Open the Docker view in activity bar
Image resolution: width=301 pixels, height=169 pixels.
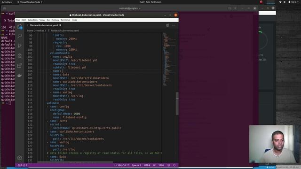[20, 76]
